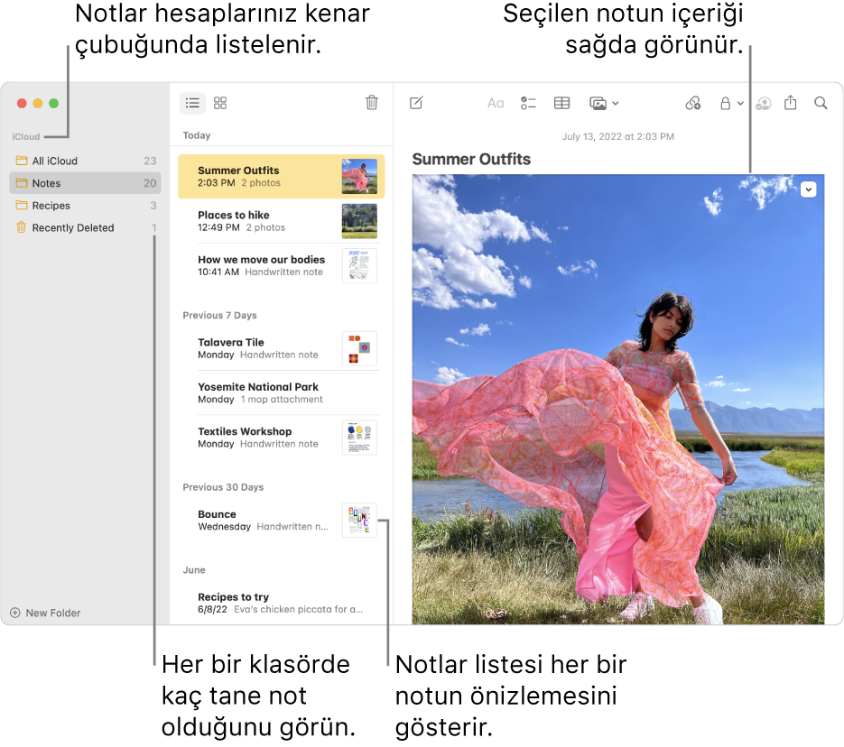This screenshot has width=844, height=747.
Task: Select the All iCloud folder
Action: pos(56,160)
